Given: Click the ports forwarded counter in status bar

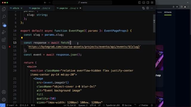Looking at the screenshot, I should tap(33, 105).
